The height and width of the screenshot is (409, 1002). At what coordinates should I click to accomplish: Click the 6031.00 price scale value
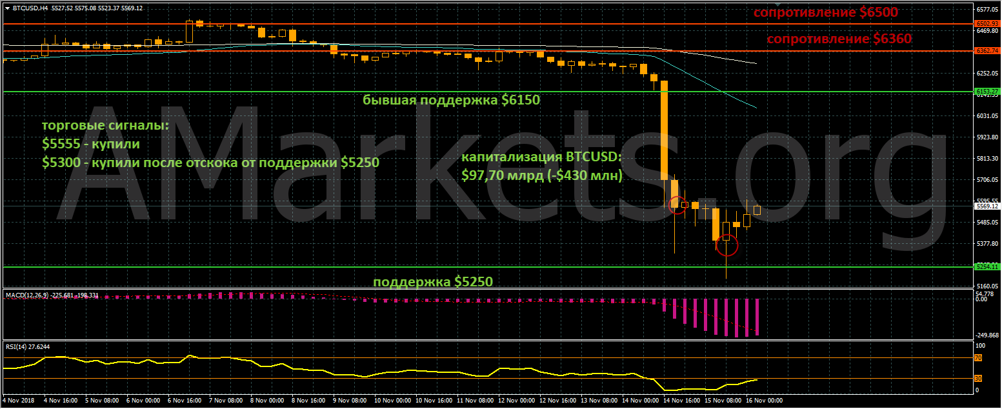(x=987, y=116)
